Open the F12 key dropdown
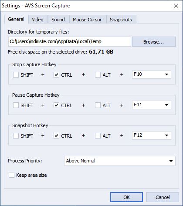The width and height of the screenshot is (183, 206). pyautogui.click(x=152, y=135)
